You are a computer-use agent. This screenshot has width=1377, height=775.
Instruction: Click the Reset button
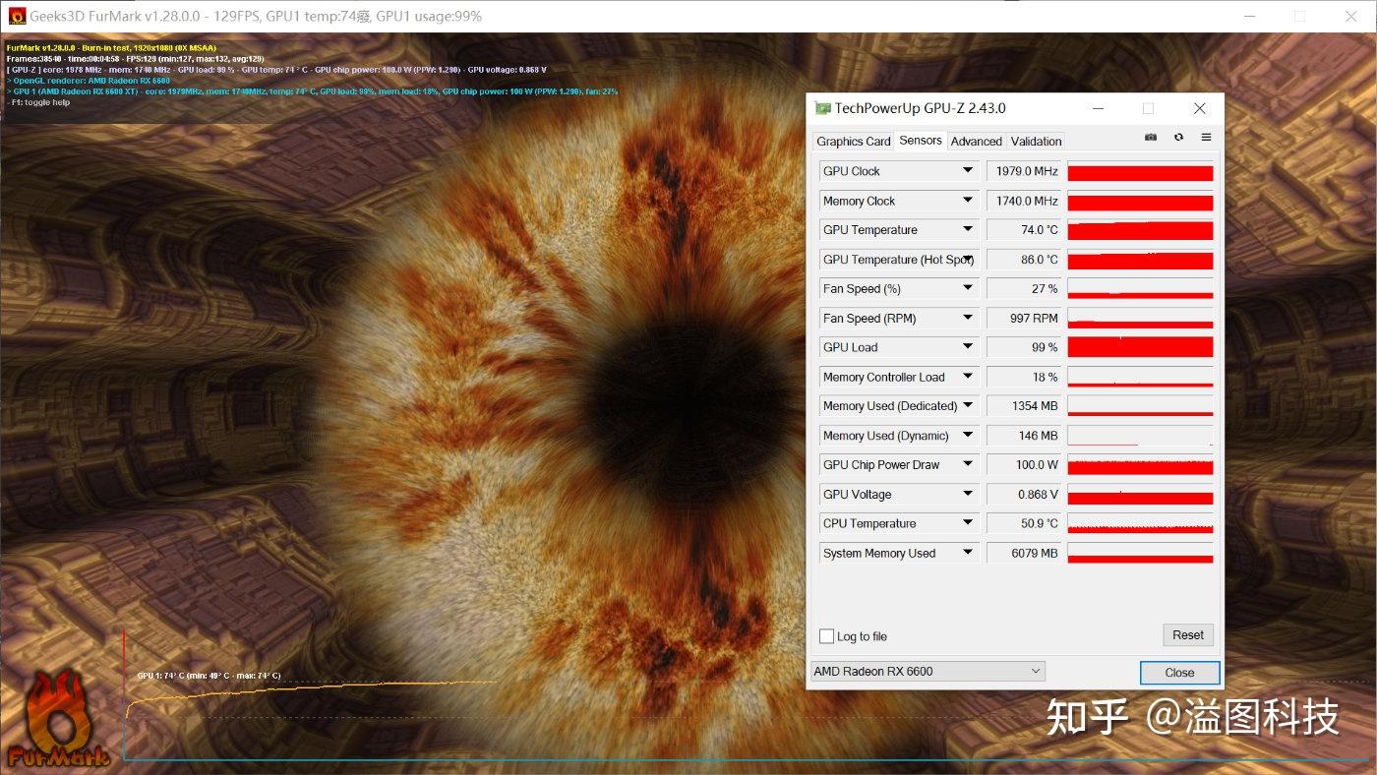click(1188, 635)
